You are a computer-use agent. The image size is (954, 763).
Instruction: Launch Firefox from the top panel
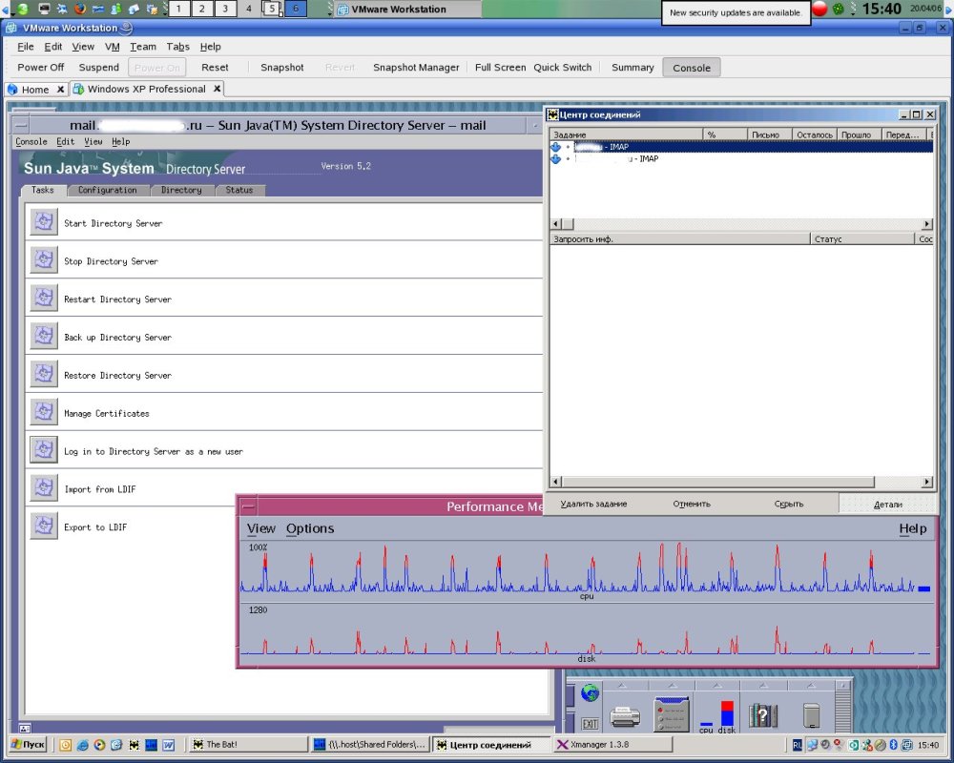click(x=80, y=9)
